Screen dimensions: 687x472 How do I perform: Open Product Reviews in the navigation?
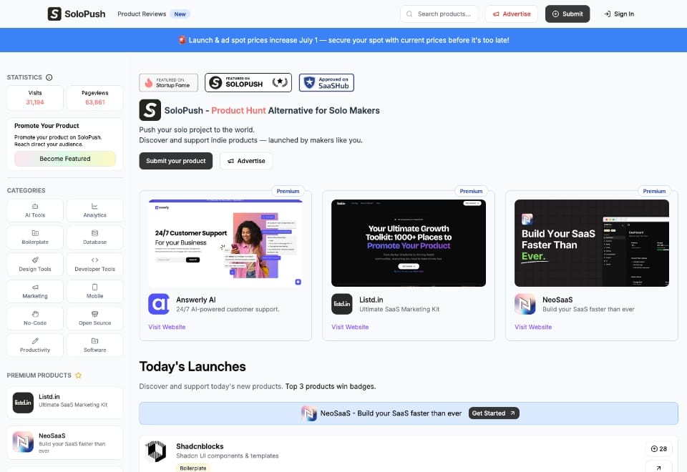[x=142, y=14]
